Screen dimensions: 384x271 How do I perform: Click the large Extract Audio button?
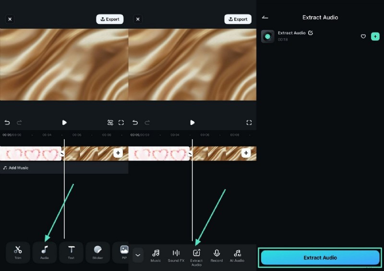(320, 258)
